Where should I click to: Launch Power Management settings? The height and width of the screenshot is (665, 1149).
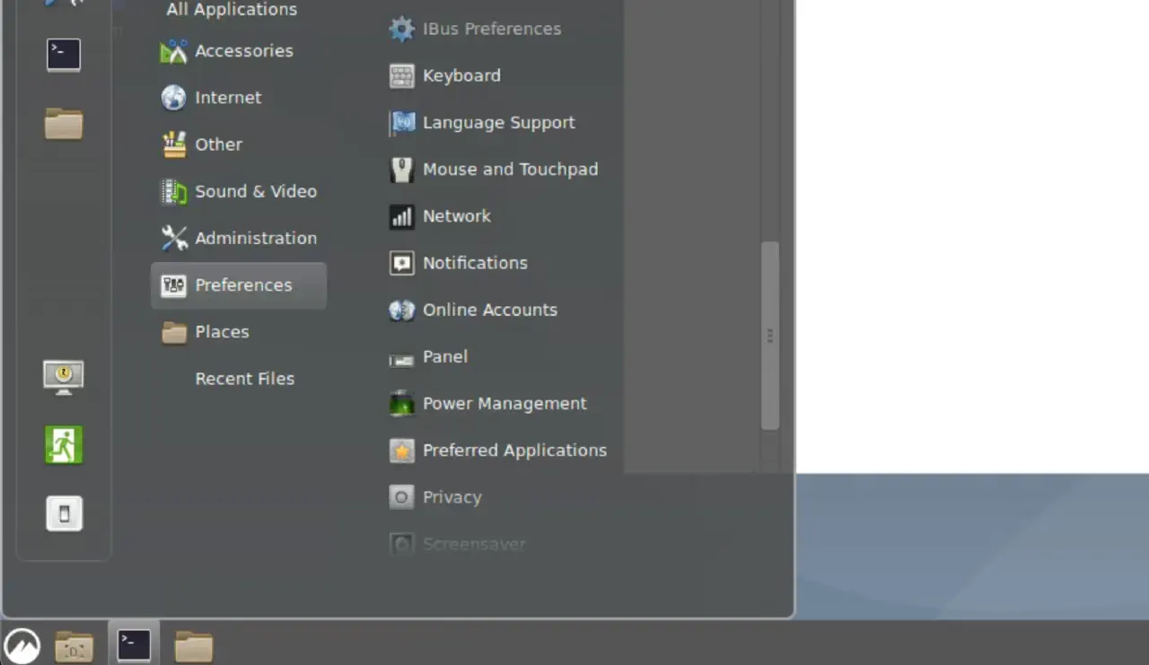pos(504,404)
